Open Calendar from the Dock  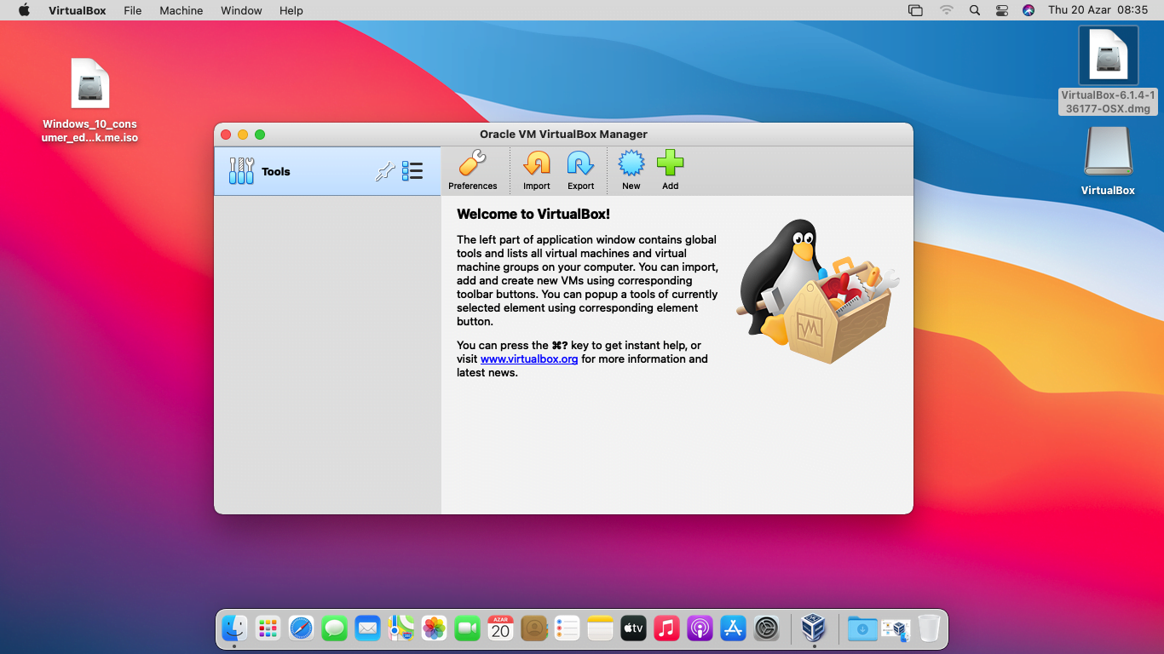500,628
